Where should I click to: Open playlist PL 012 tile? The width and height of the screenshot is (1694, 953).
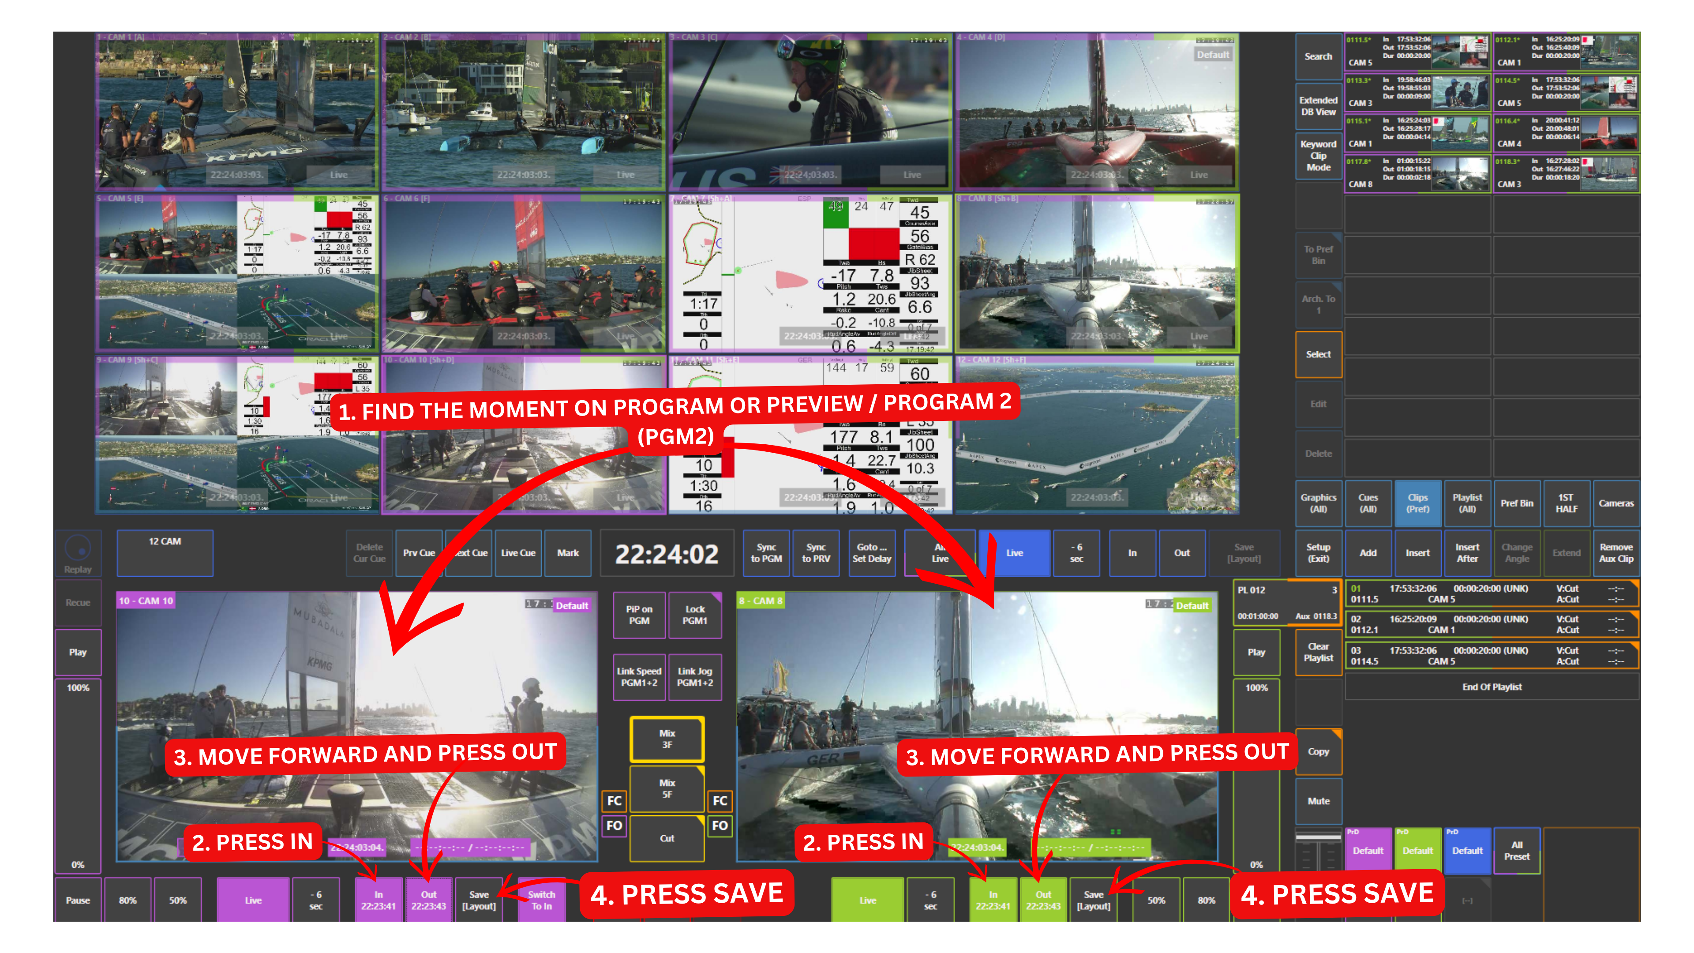click(x=1287, y=602)
